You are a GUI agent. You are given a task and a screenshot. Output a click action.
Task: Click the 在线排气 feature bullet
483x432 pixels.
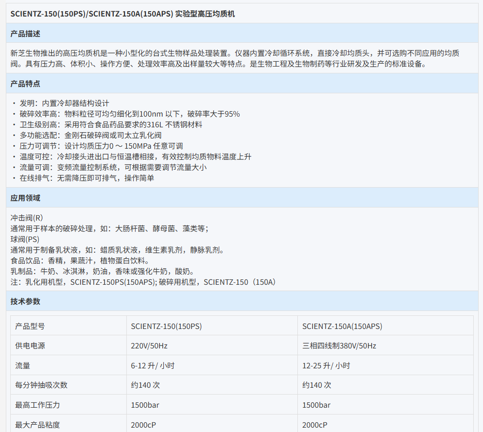(x=86, y=178)
